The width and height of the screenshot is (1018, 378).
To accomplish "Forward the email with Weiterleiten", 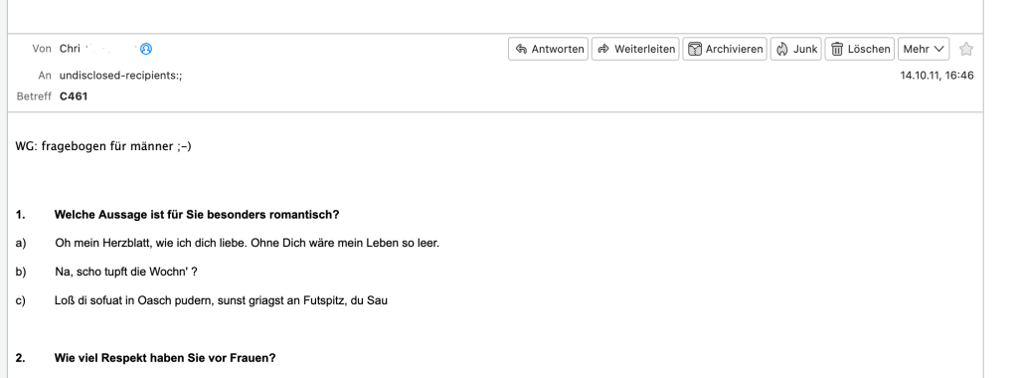I will (x=635, y=49).
